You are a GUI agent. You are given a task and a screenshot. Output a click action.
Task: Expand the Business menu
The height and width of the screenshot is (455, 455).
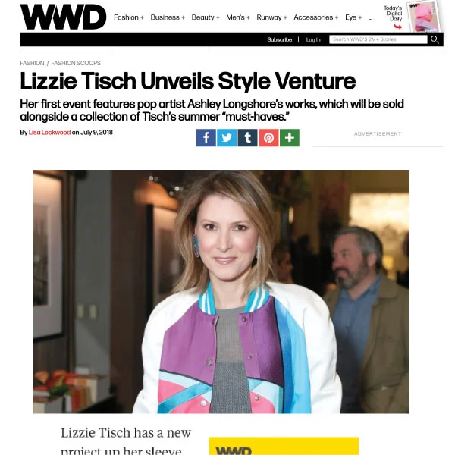pyautogui.click(x=168, y=17)
